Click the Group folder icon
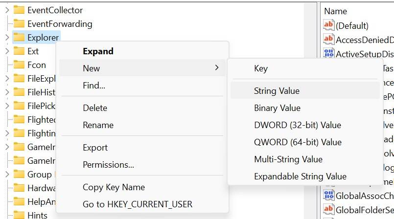This screenshot has height=219, width=394. click(19, 174)
